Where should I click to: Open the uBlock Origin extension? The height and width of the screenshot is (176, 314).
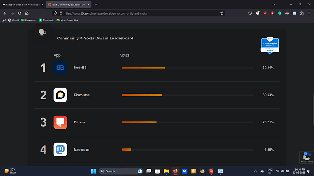pyautogui.click(x=265, y=13)
